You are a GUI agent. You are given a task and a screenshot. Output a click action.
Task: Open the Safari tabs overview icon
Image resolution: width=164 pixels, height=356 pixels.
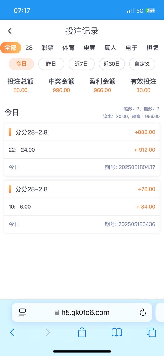(151, 332)
